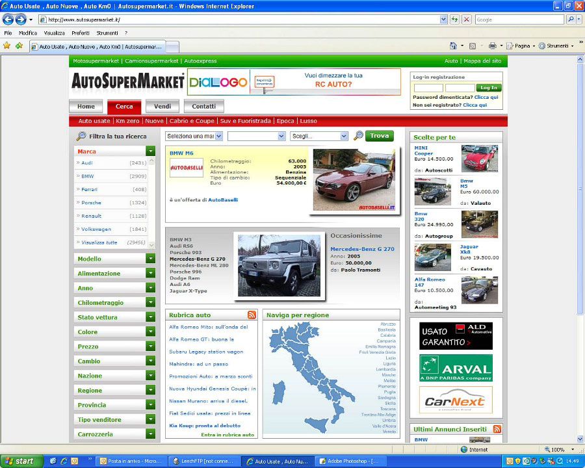
Task: Open the Strumenti toolbar dropdown
Action: 556,46
